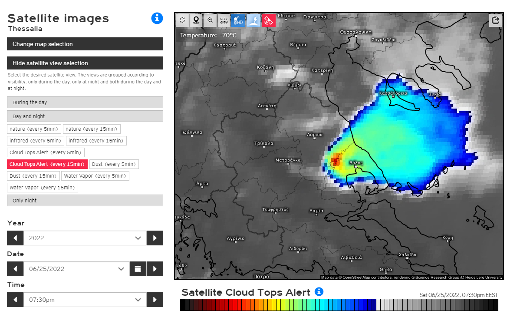
Task: Open the calendar date picker
Action: [138, 269]
